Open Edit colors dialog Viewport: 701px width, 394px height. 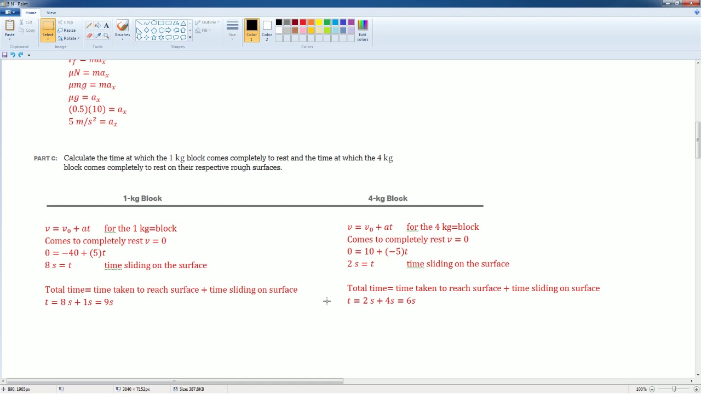click(363, 30)
